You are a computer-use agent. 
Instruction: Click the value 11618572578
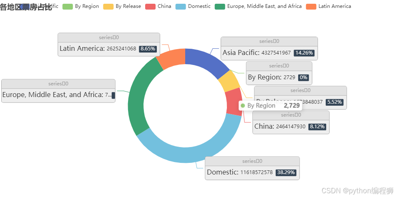(257, 172)
